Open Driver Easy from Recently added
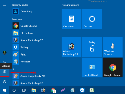125x94 pixels. [22, 11]
